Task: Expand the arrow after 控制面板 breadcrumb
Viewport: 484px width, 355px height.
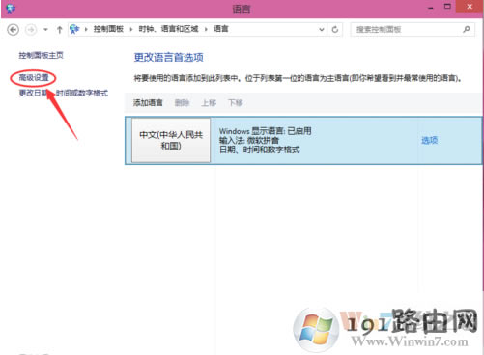Action: click(131, 29)
